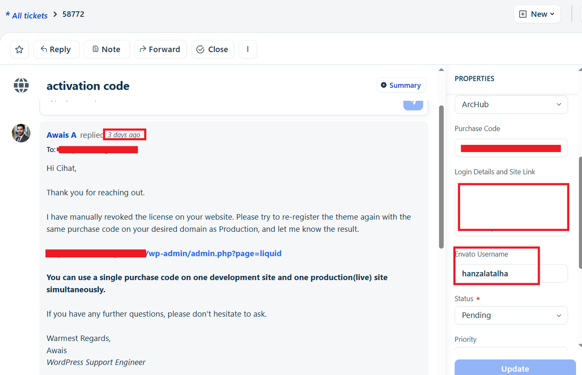
Task: Click the '3 days ago' timestamp
Action: [x=124, y=135]
